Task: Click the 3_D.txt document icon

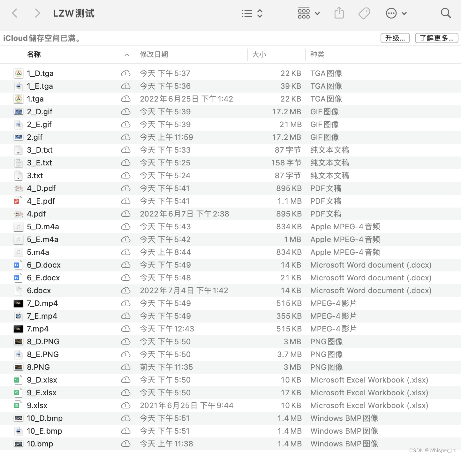Action: point(19,150)
